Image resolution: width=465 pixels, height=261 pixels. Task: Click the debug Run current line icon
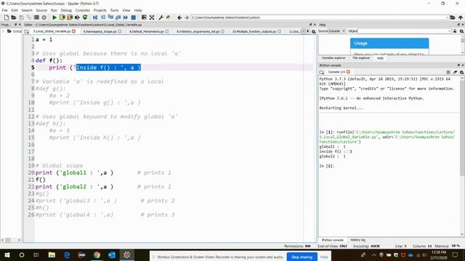[103, 17]
